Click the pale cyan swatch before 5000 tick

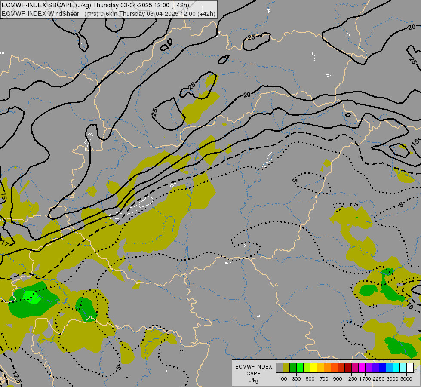(403, 368)
